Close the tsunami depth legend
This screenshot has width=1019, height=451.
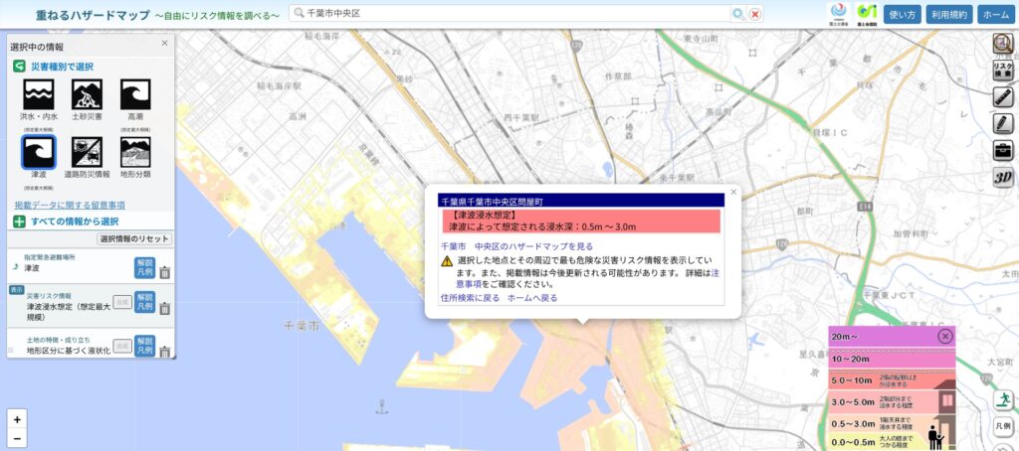click(x=945, y=336)
